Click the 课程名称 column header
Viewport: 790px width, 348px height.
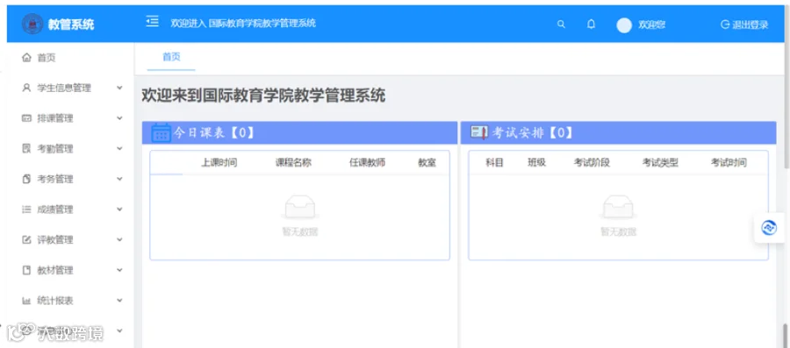293,162
